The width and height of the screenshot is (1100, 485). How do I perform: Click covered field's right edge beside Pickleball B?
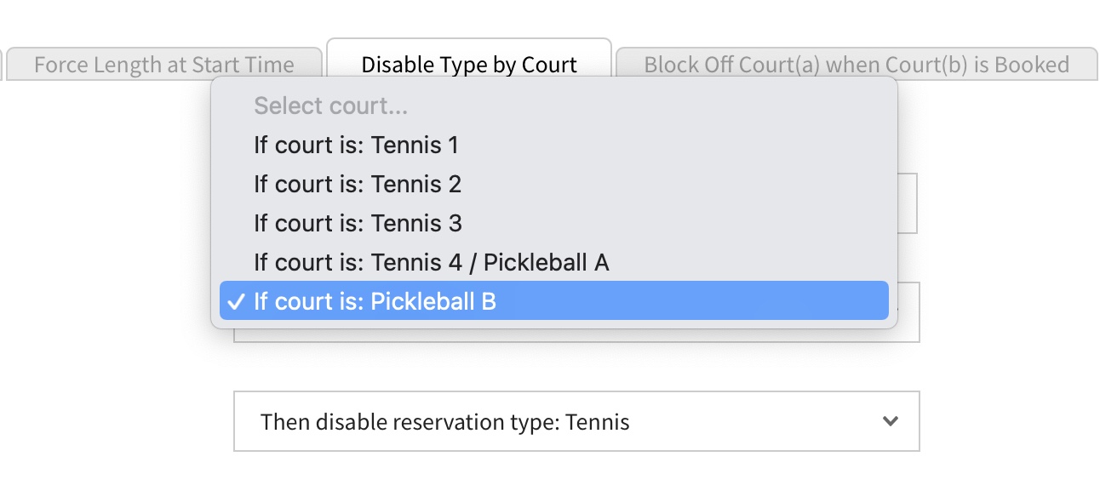coord(909,311)
